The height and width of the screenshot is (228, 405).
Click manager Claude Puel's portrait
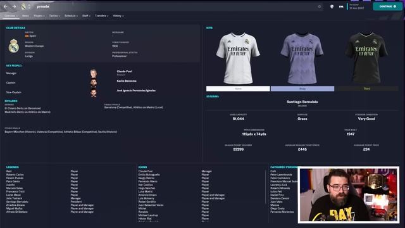94,73
